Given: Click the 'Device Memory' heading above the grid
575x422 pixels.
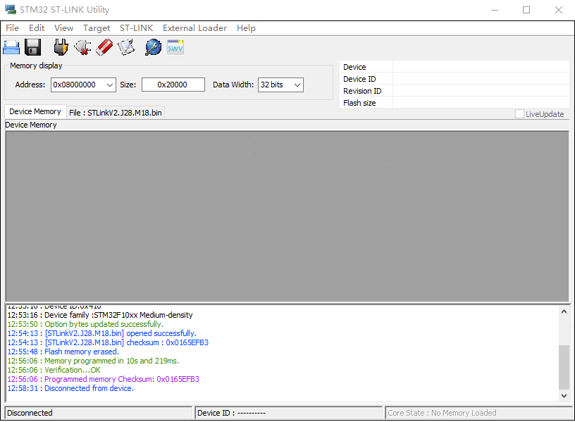Looking at the screenshot, I should tap(31, 125).
